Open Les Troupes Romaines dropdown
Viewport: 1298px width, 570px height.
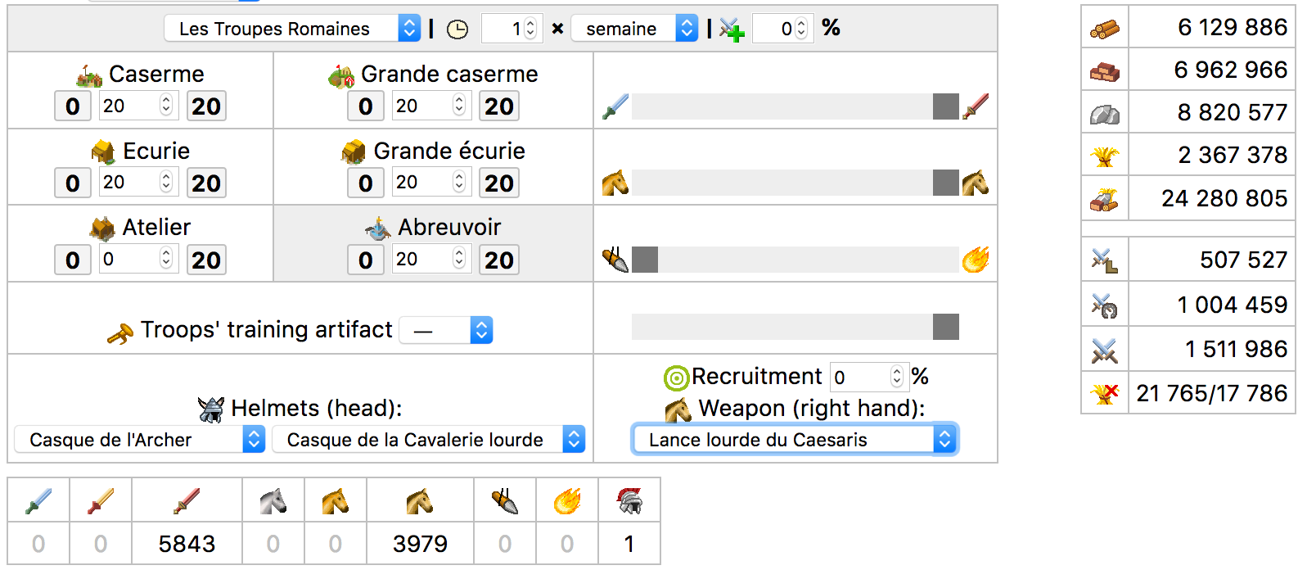point(293,29)
